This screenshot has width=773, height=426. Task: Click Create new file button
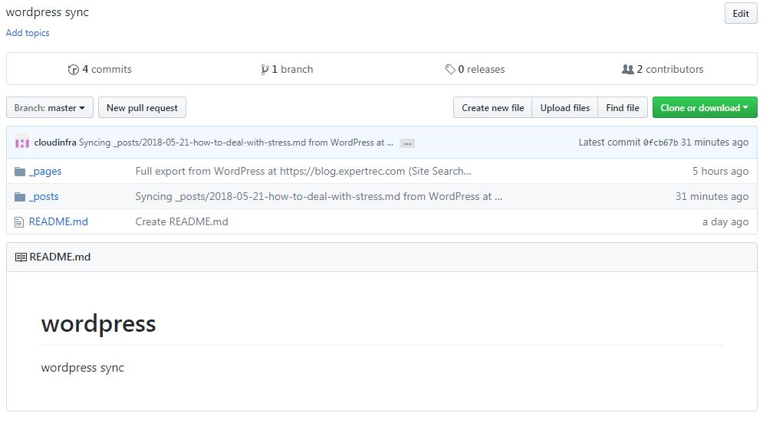pos(492,107)
